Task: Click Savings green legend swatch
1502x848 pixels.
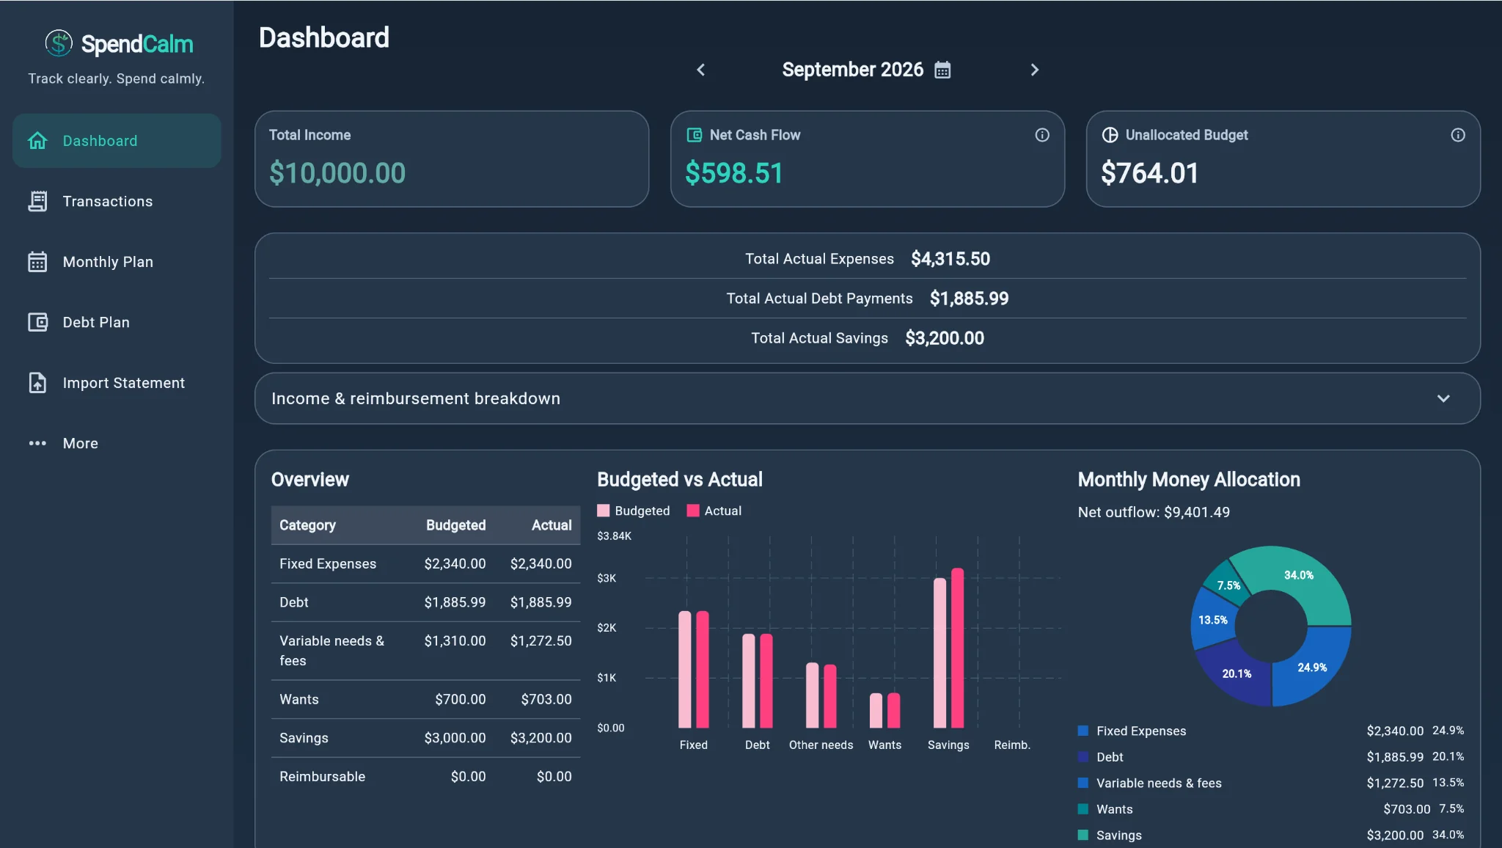Action: tap(1082, 835)
